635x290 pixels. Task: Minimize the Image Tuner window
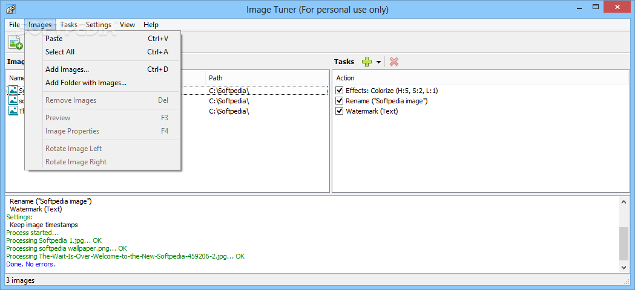coord(579,7)
